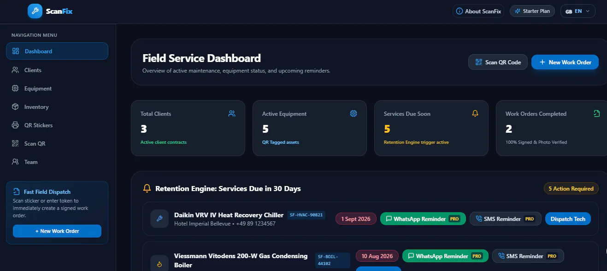Viewport: 607px width, 271px height.
Task: Click the Field Service Dashboard heading
Action: point(201,58)
